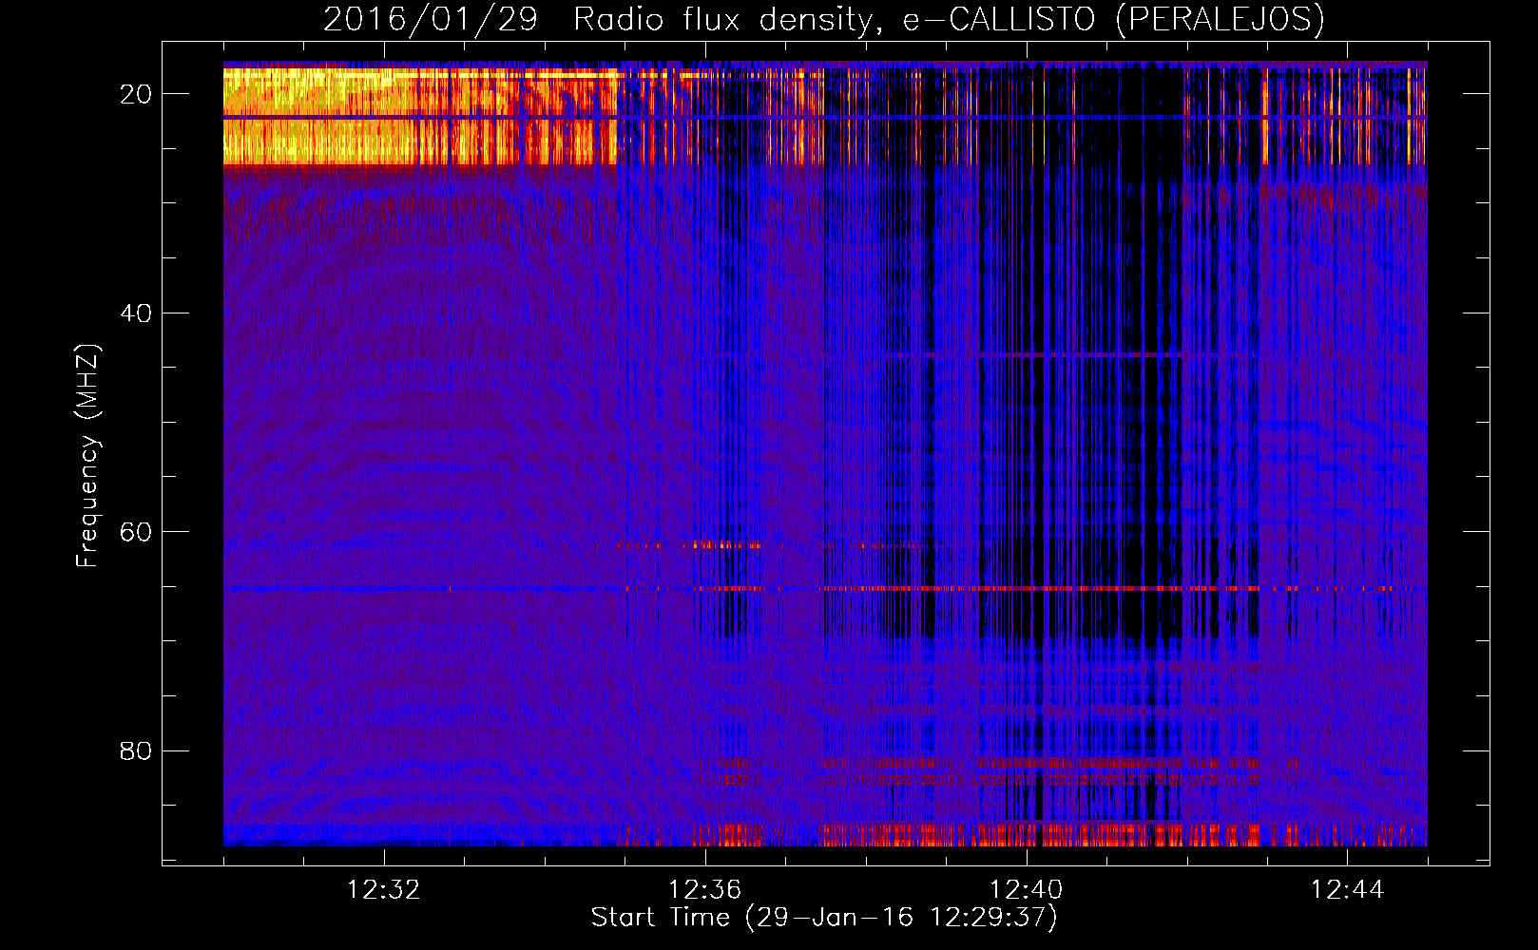1538x950 pixels.
Task: Select the 40 MHz frequency tick label
Action: [136, 313]
